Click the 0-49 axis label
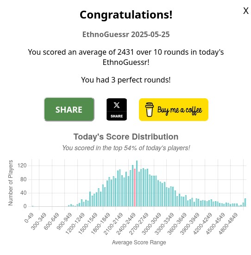This screenshot has height=255, width=251. click(29, 218)
